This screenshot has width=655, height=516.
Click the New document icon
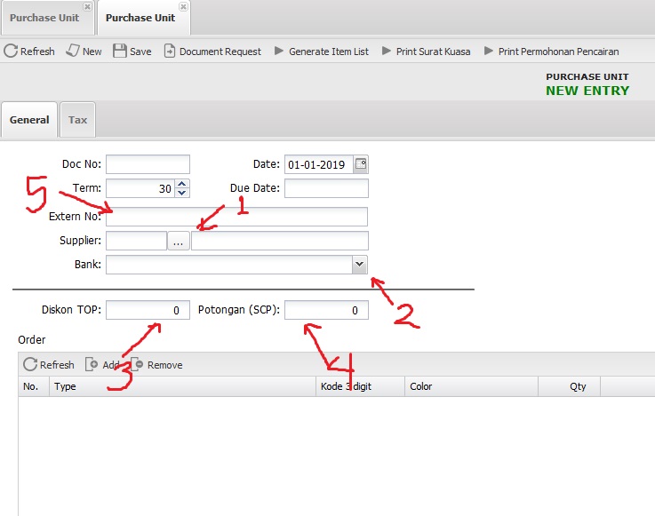pyautogui.click(x=74, y=52)
